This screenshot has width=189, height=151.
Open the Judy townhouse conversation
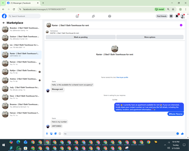point(21,89)
